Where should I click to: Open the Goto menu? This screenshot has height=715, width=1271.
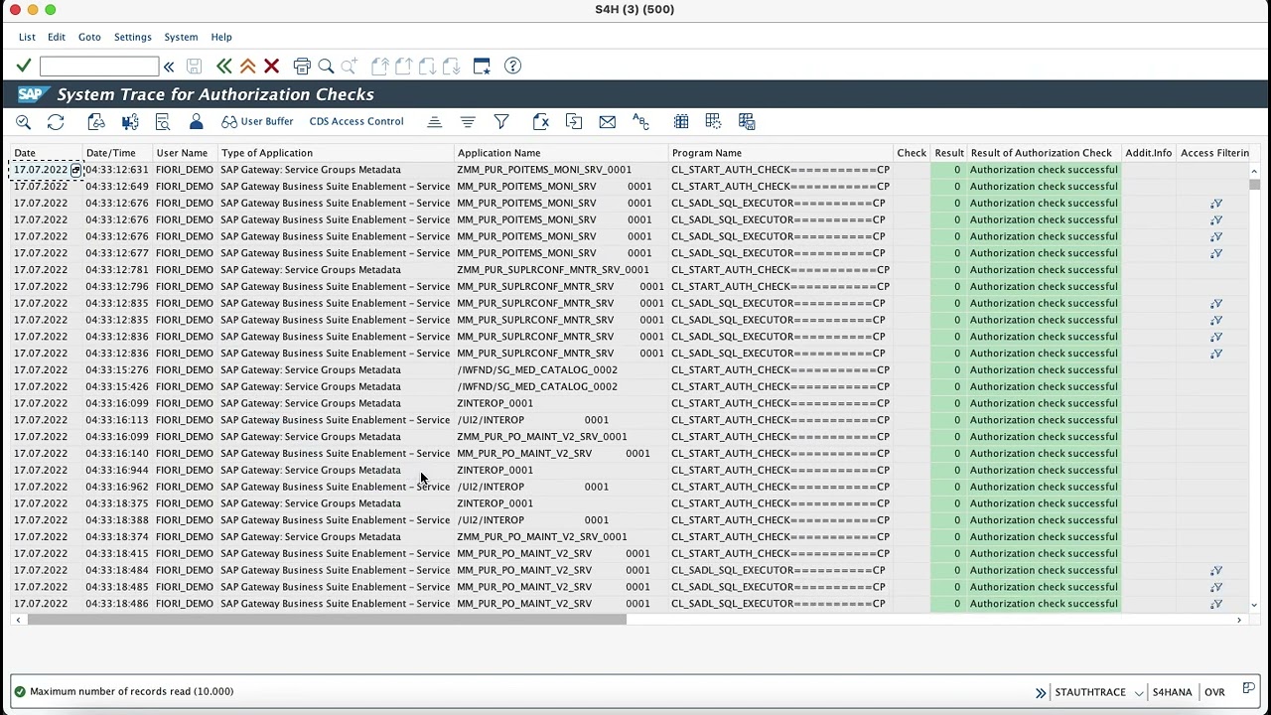point(89,37)
